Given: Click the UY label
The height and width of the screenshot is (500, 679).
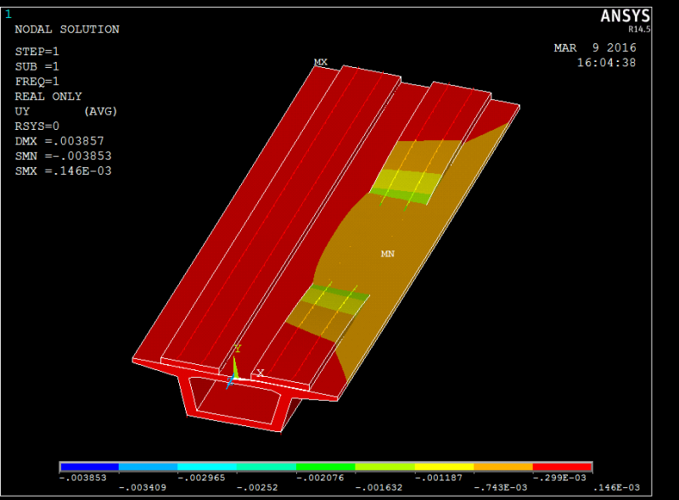Looking at the screenshot, I should tap(22, 111).
